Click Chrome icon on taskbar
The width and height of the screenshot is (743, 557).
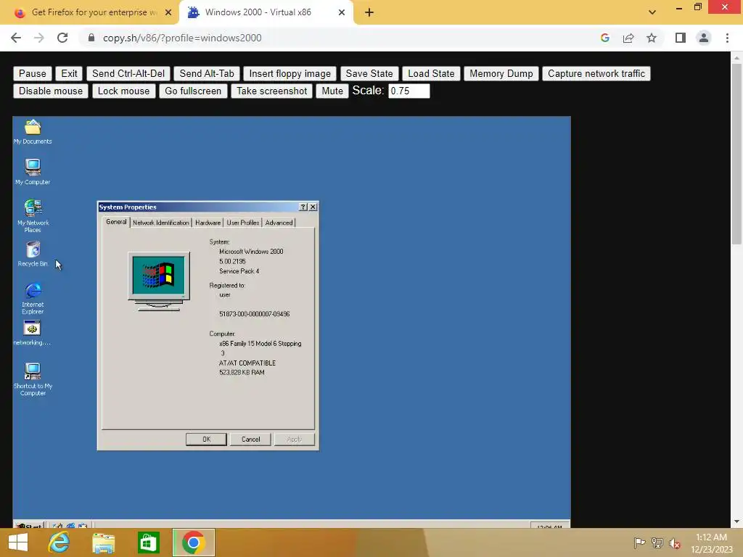193,542
